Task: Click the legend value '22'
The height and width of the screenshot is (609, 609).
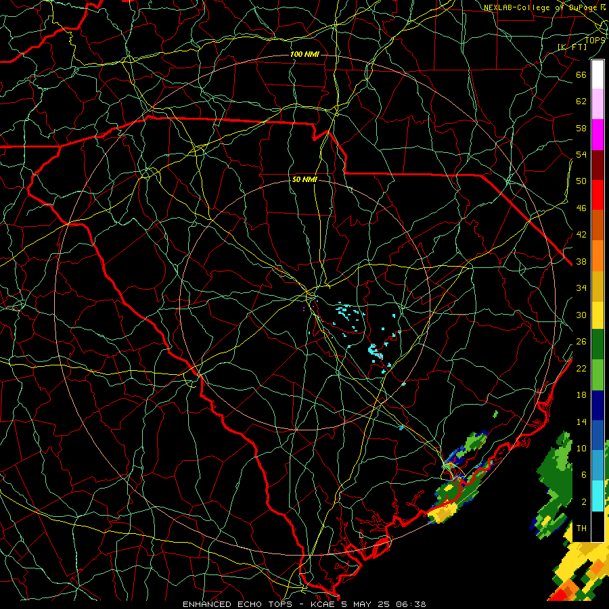Action: click(x=581, y=368)
